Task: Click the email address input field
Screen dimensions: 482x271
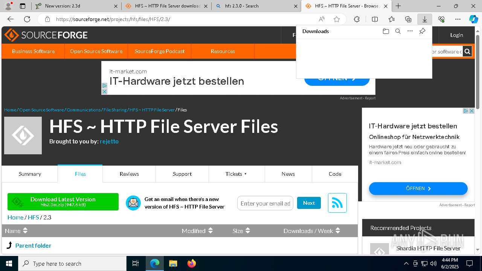Action: click(265, 203)
